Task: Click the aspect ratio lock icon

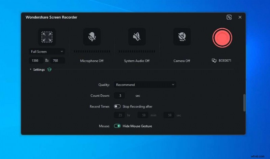Action: [x=47, y=61]
